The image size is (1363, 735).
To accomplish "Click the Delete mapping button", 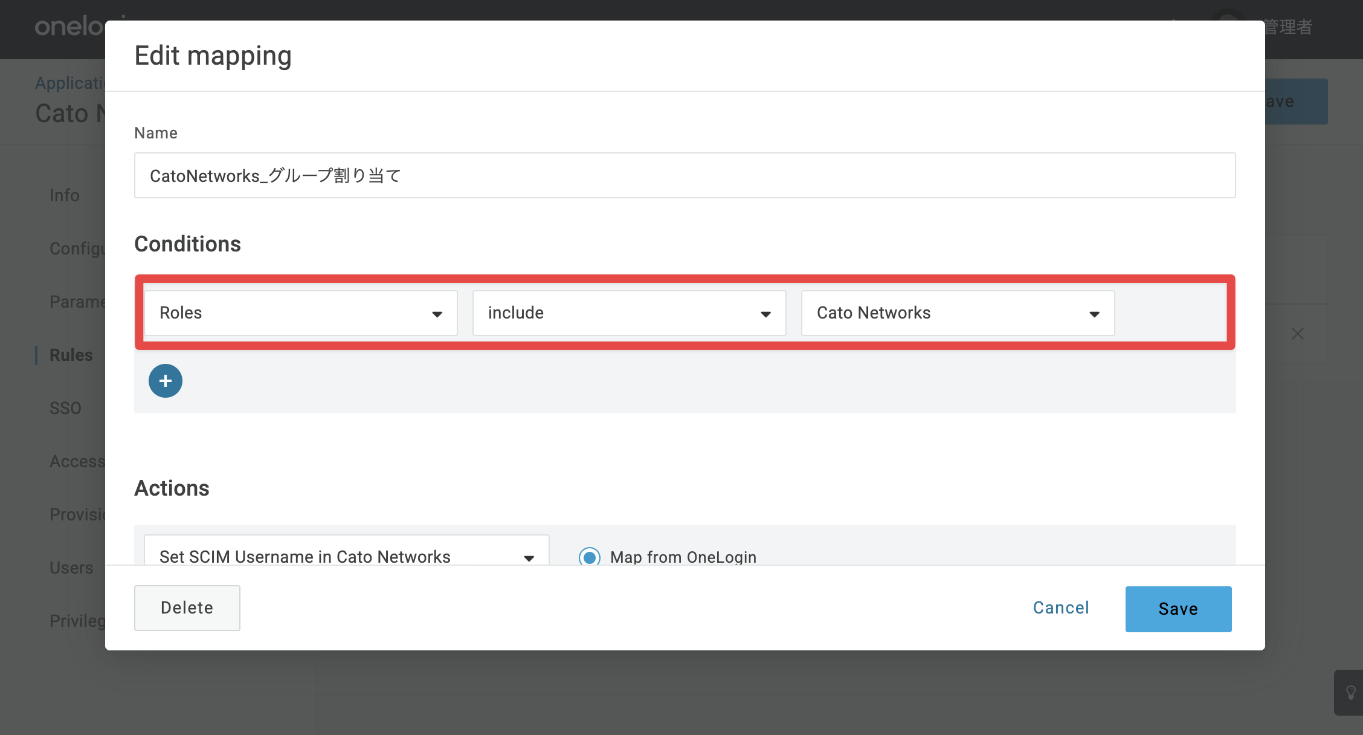I will click(x=187, y=607).
